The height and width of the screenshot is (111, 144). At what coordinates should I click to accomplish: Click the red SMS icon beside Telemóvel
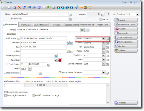pos(60,60)
